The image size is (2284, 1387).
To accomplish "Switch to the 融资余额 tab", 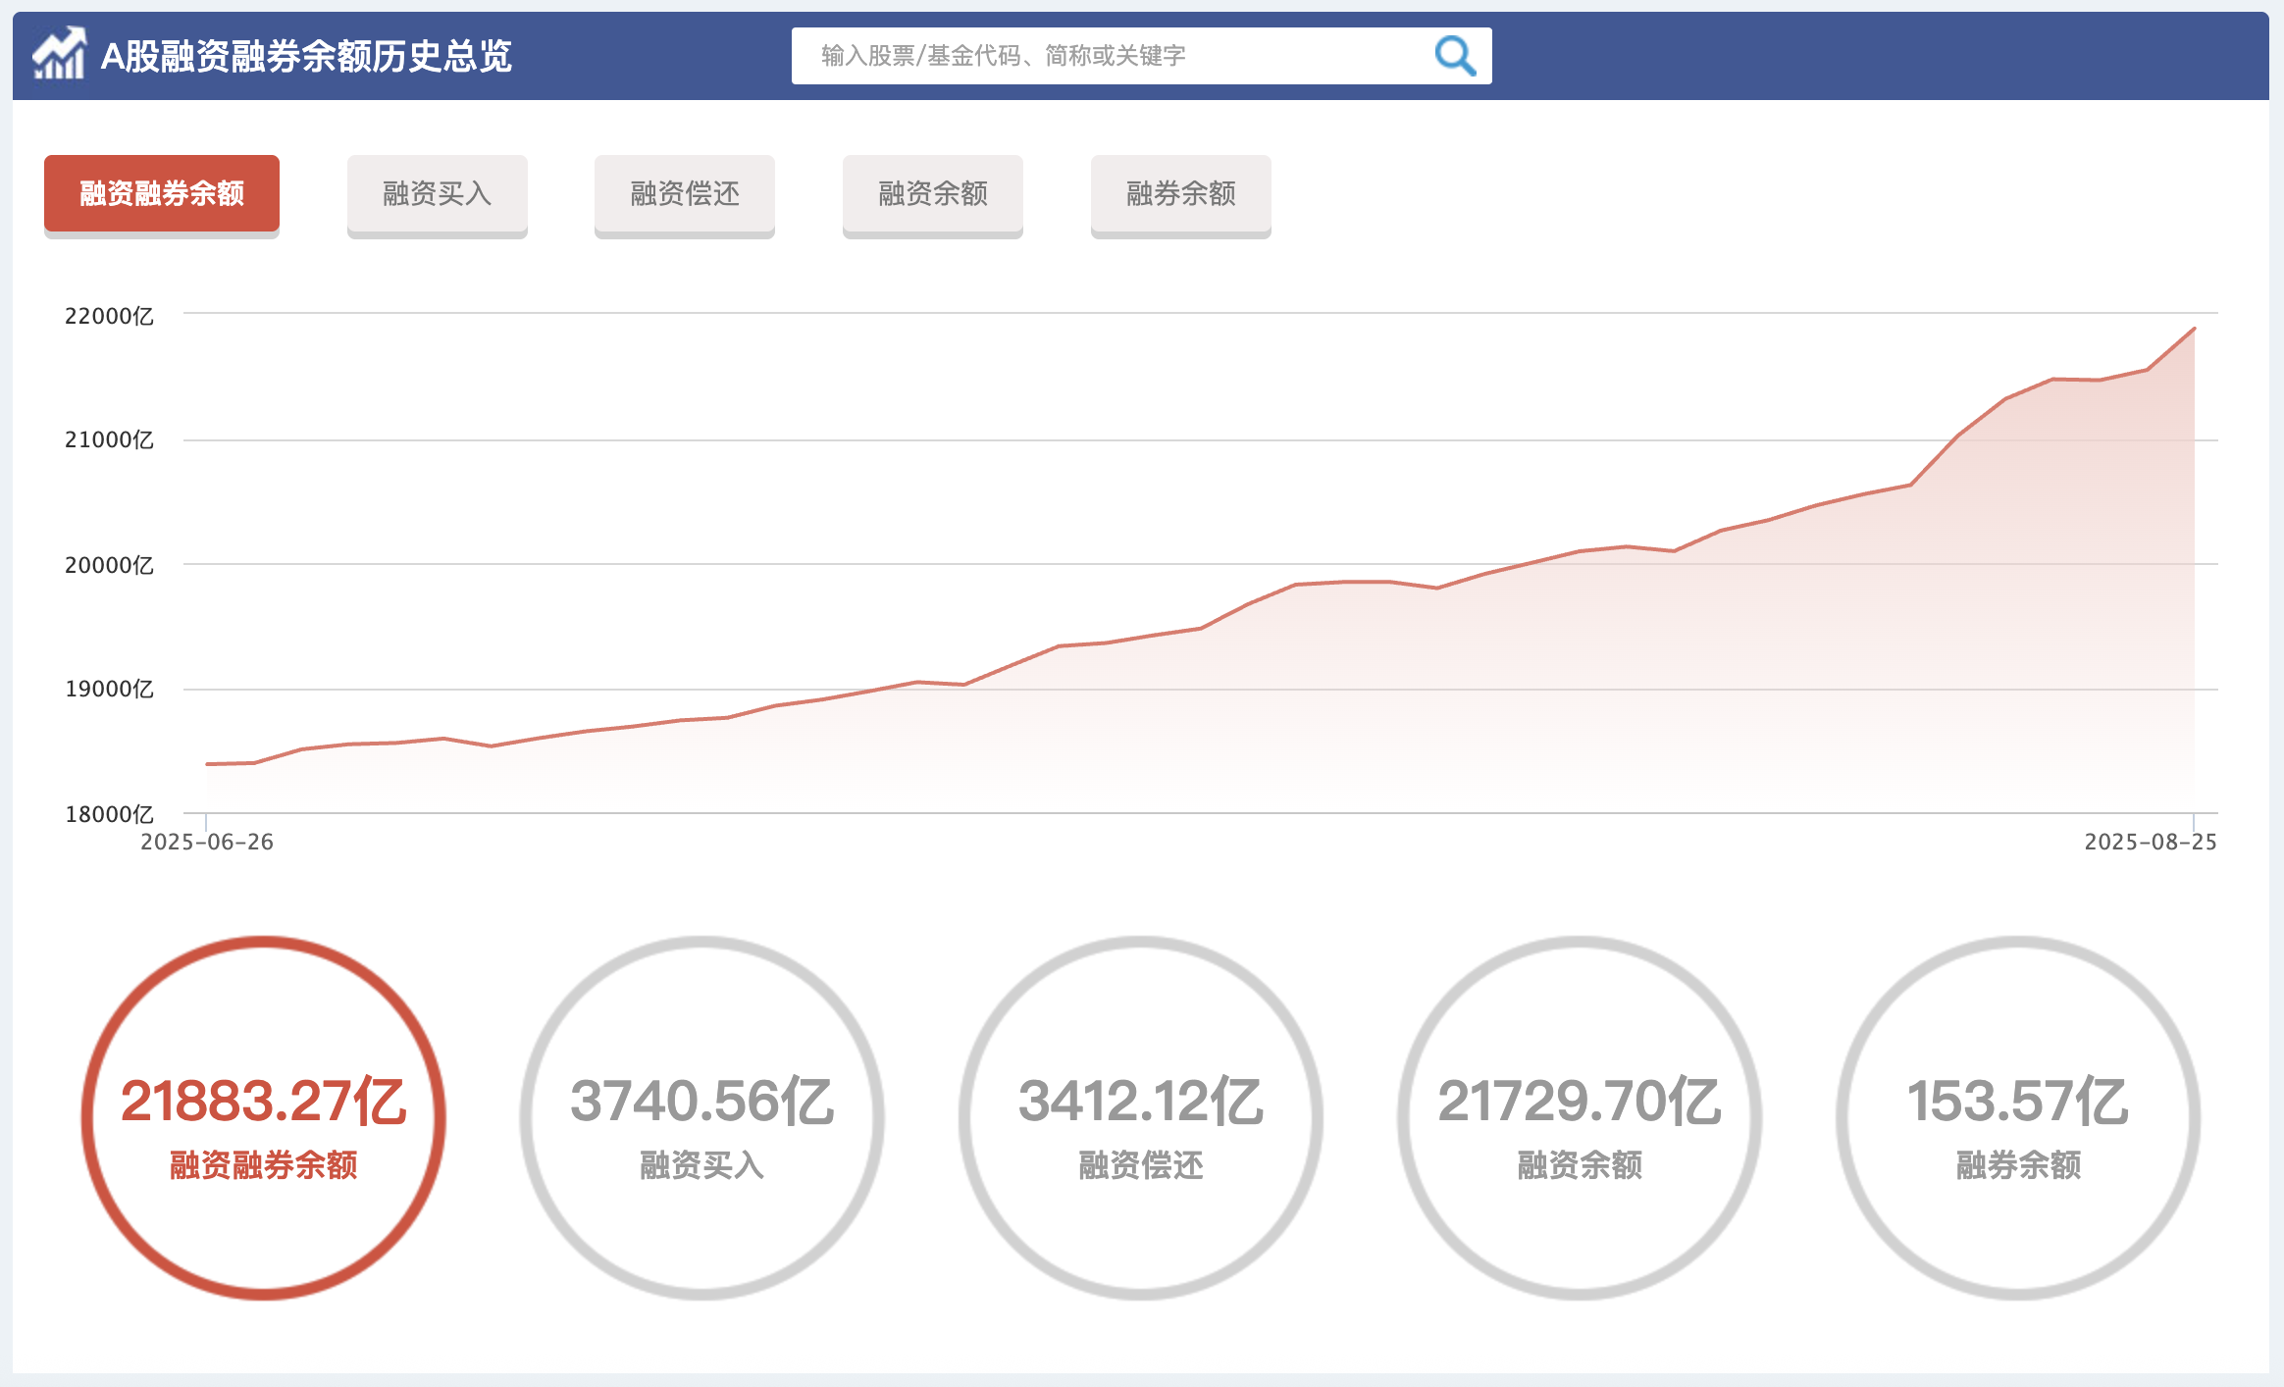I will pos(932,193).
